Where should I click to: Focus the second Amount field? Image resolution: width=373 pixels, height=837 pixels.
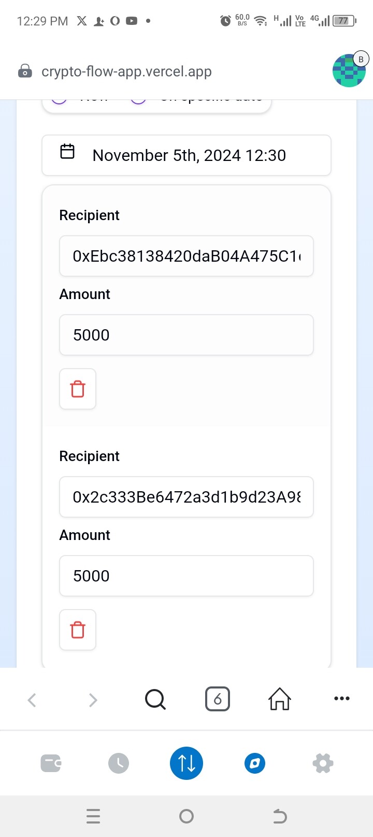[x=187, y=576]
